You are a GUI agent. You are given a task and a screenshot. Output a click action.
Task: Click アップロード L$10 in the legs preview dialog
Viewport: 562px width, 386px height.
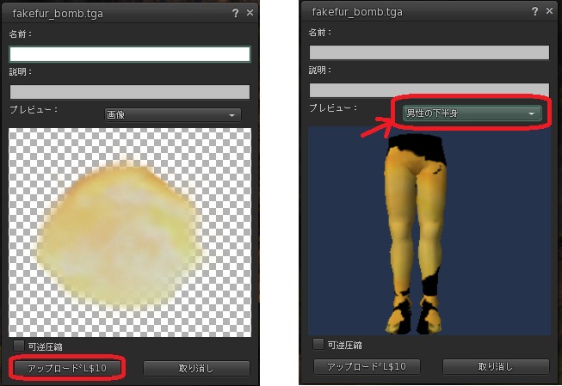[x=367, y=366]
